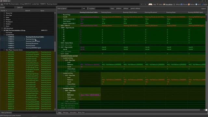Expand the Voice Type group

(4, 15)
